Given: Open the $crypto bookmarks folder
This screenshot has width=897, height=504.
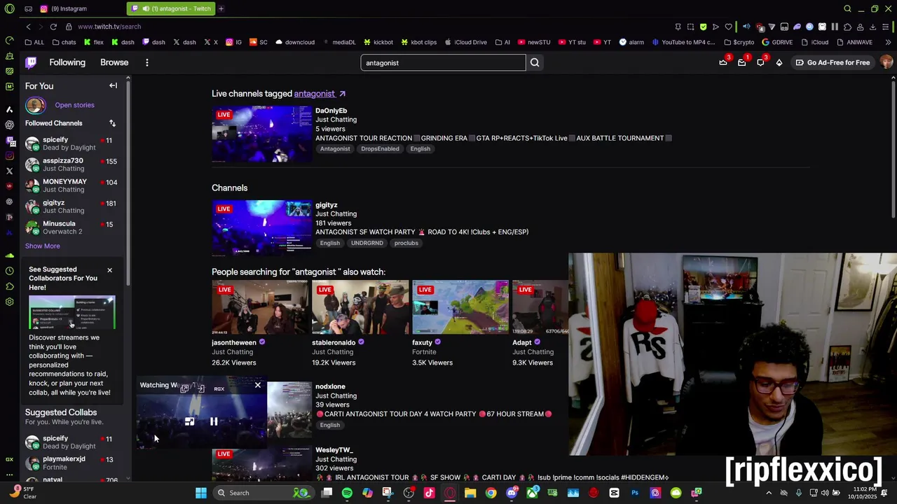Looking at the screenshot, I should (x=739, y=42).
